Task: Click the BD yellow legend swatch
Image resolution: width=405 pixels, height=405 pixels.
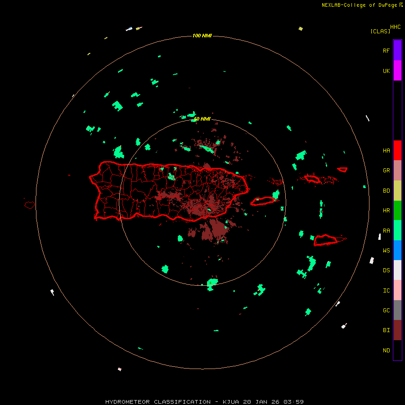Action: point(397,191)
